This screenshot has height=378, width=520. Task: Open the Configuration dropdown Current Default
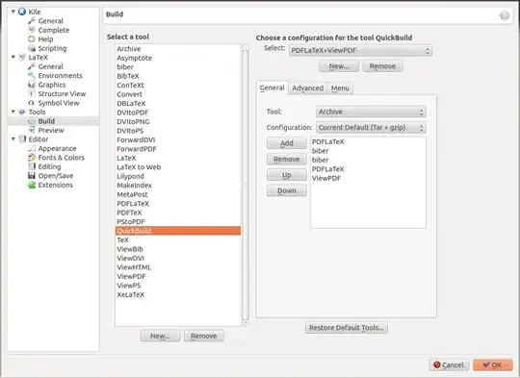coord(371,128)
